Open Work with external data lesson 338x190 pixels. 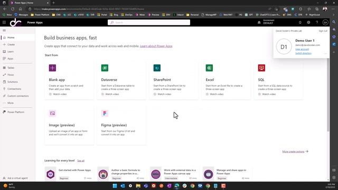tap(174, 174)
